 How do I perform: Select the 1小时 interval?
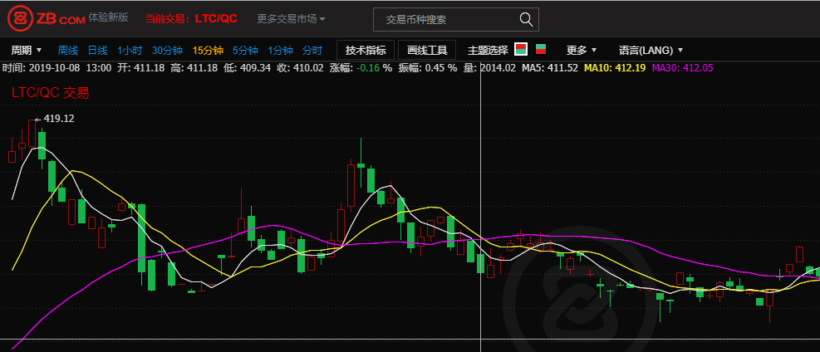point(130,50)
